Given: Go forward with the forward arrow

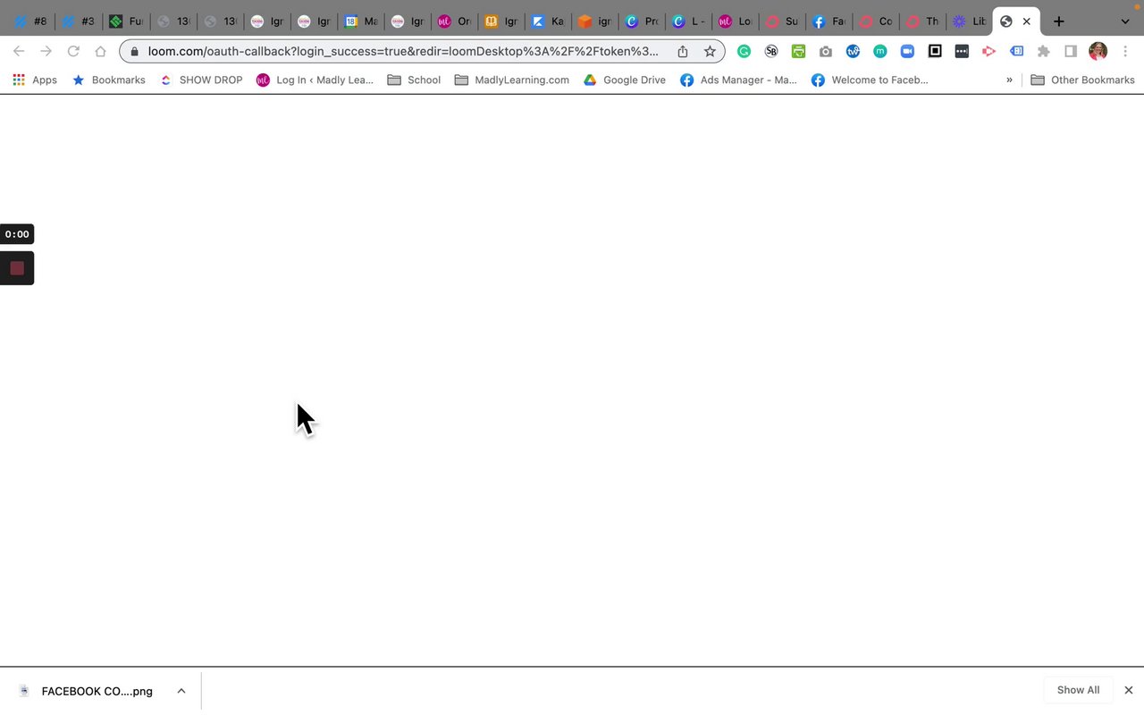Looking at the screenshot, I should [46, 52].
